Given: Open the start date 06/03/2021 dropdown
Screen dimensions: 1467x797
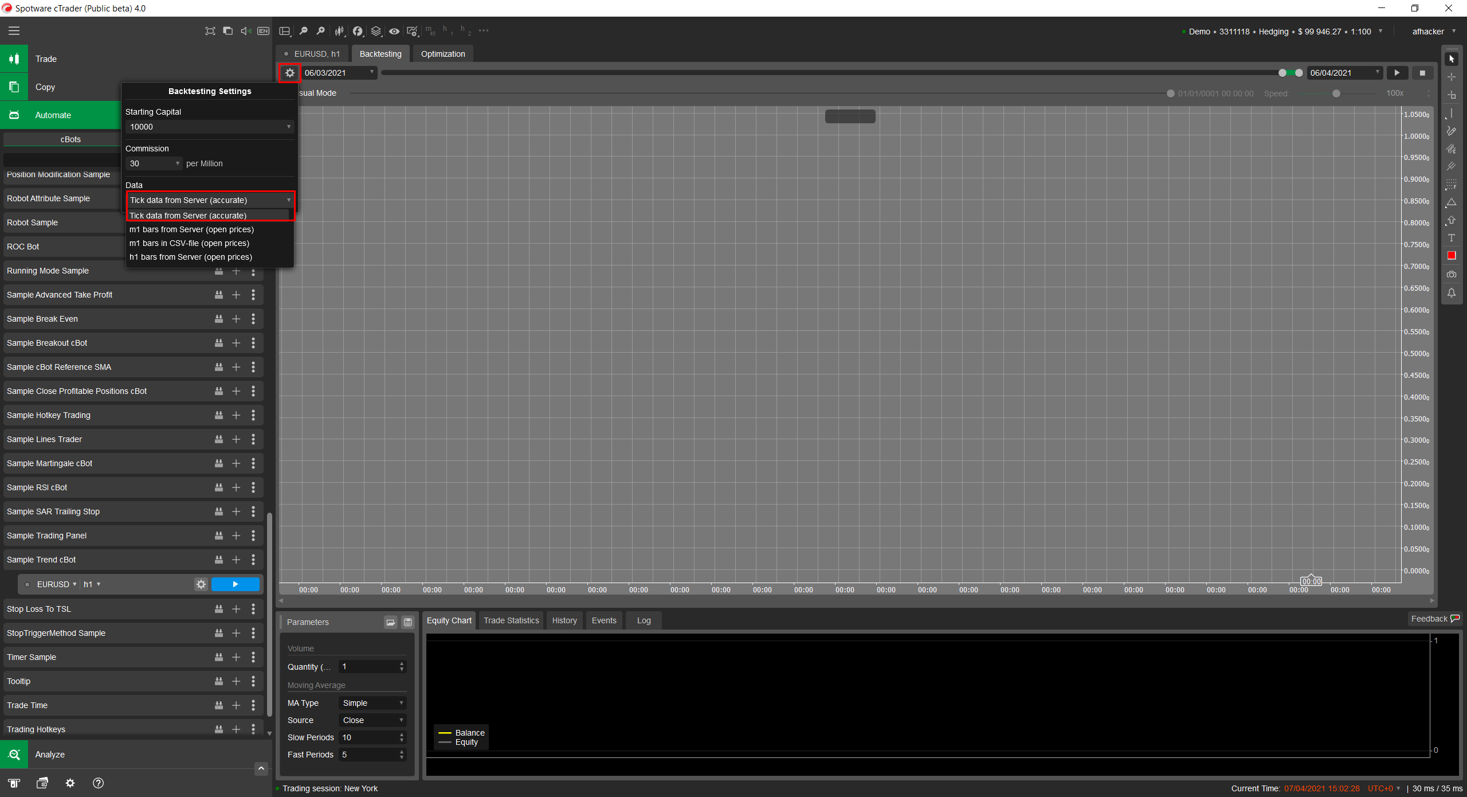Looking at the screenshot, I should [x=339, y=73].
